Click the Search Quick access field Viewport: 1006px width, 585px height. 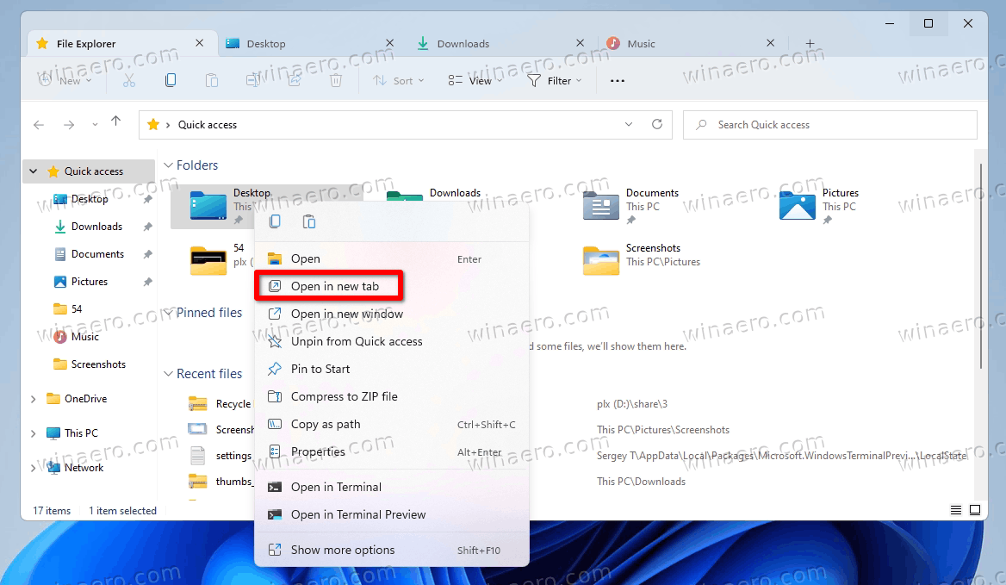pos(830,125)
